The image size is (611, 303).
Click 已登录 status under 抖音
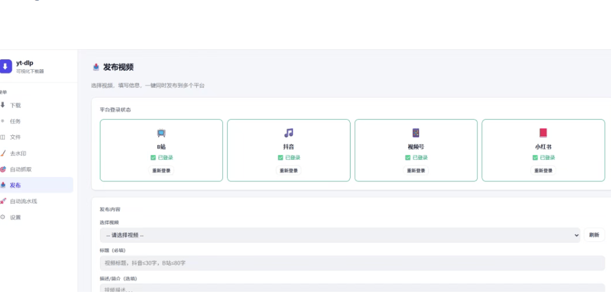[293, 158]
